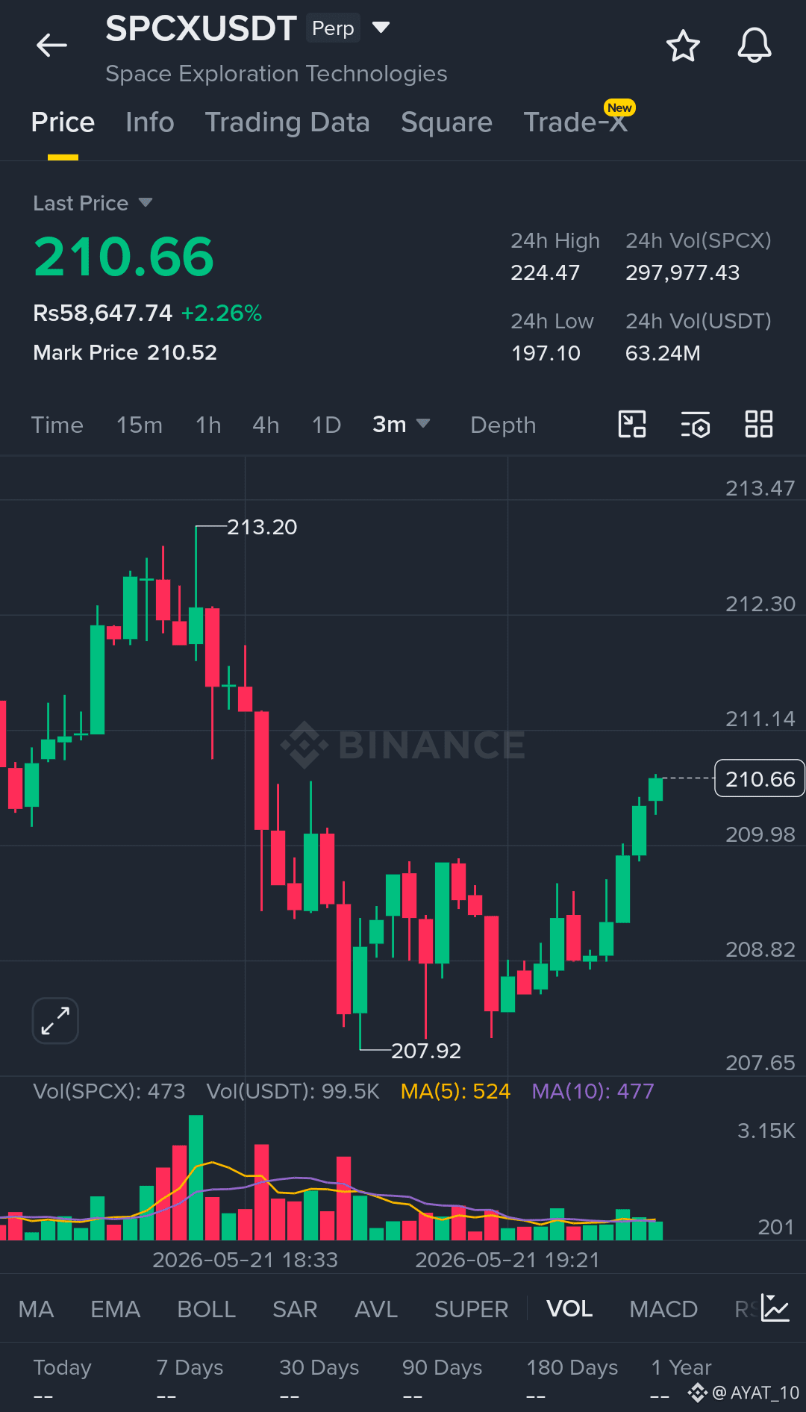Open indicator chart icon beside RSI
This screenshot has height=1412, width=806.
click(775, 1308)
